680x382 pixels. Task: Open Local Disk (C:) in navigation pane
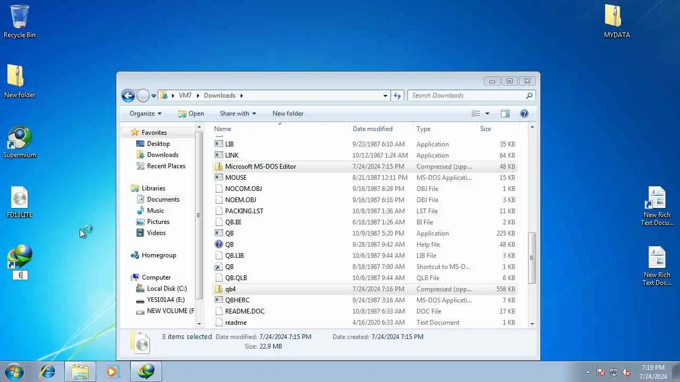(167, 289)
